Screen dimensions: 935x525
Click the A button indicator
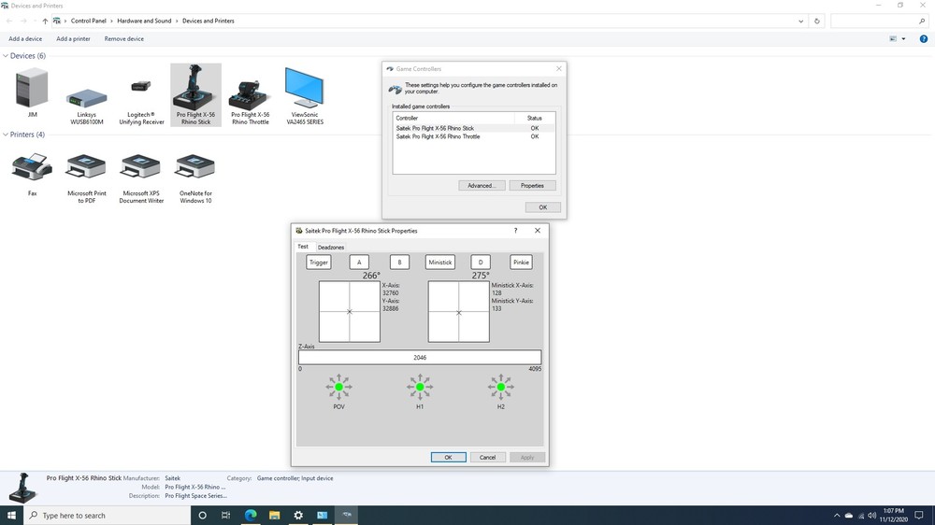coord(359,262)
